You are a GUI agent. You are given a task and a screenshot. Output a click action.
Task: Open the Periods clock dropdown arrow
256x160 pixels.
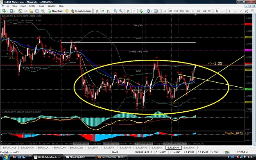(x=152, y=11)
